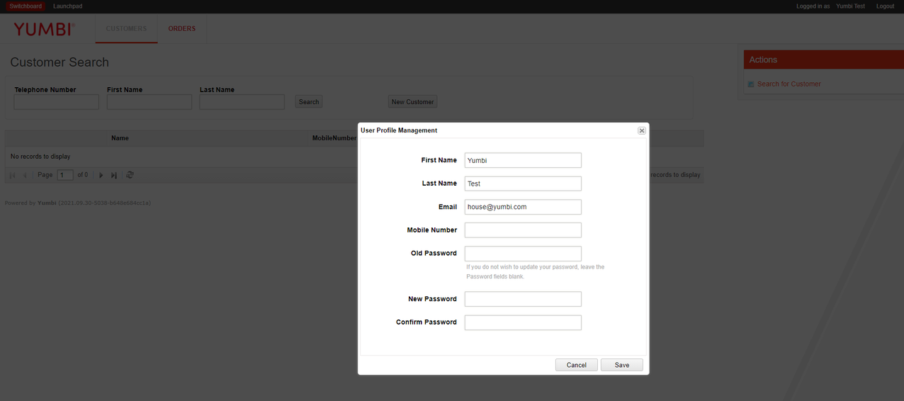Focus the Telephone Number search field
Screen dimensions: 904x401
pos(57,102)
